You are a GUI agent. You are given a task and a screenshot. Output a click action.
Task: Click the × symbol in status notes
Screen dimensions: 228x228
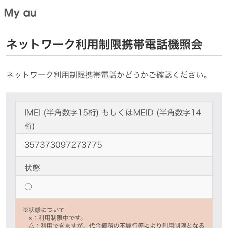click(30, 218)
